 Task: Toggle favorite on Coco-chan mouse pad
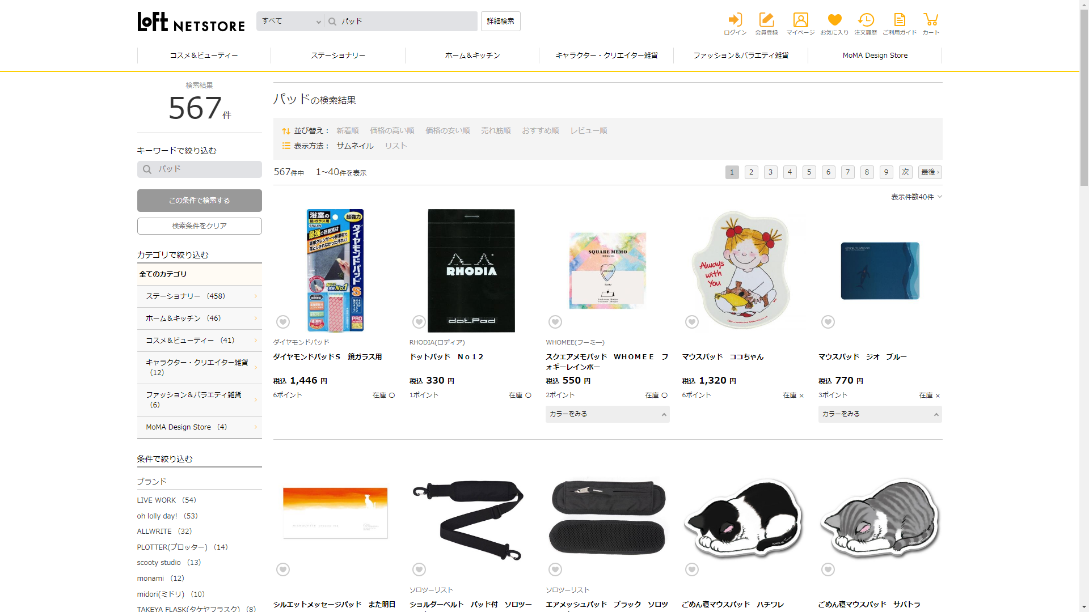692,322
